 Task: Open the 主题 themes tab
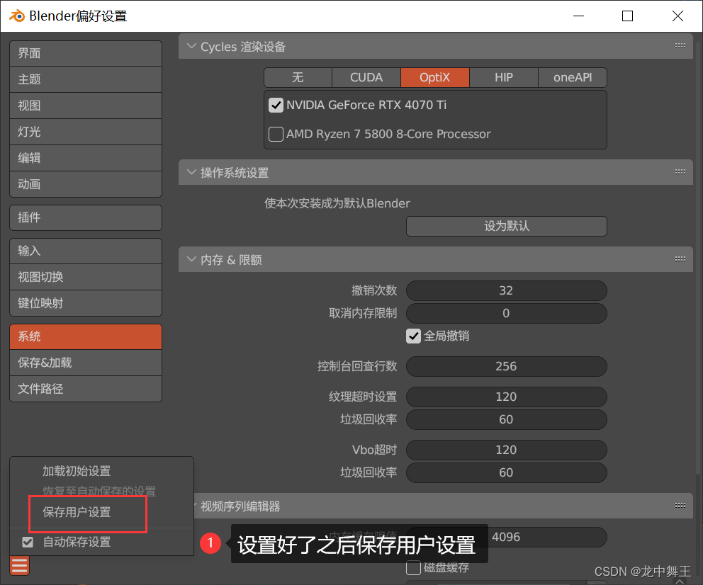coord(86,80)
